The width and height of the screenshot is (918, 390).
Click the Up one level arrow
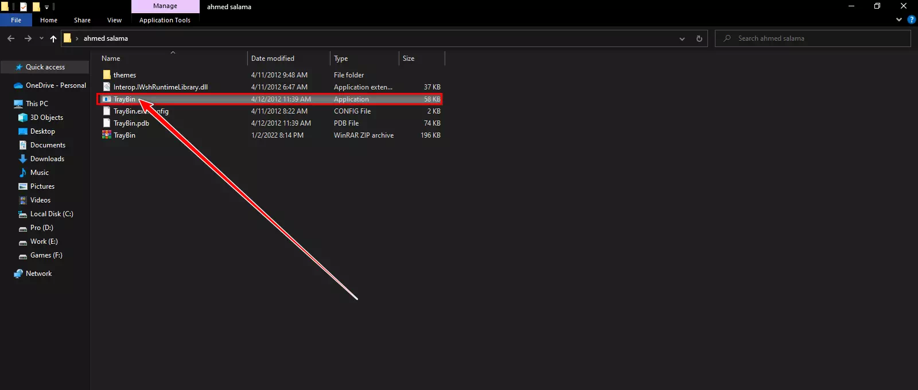[53, 38]
